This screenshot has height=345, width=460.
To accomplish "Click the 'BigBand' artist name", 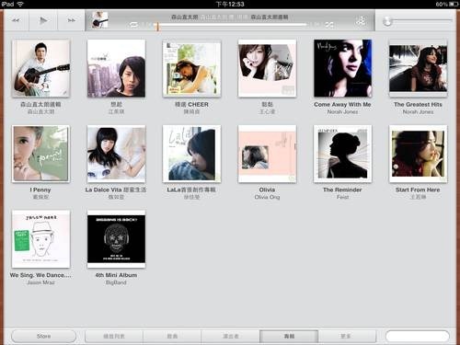I will point(116,282).
